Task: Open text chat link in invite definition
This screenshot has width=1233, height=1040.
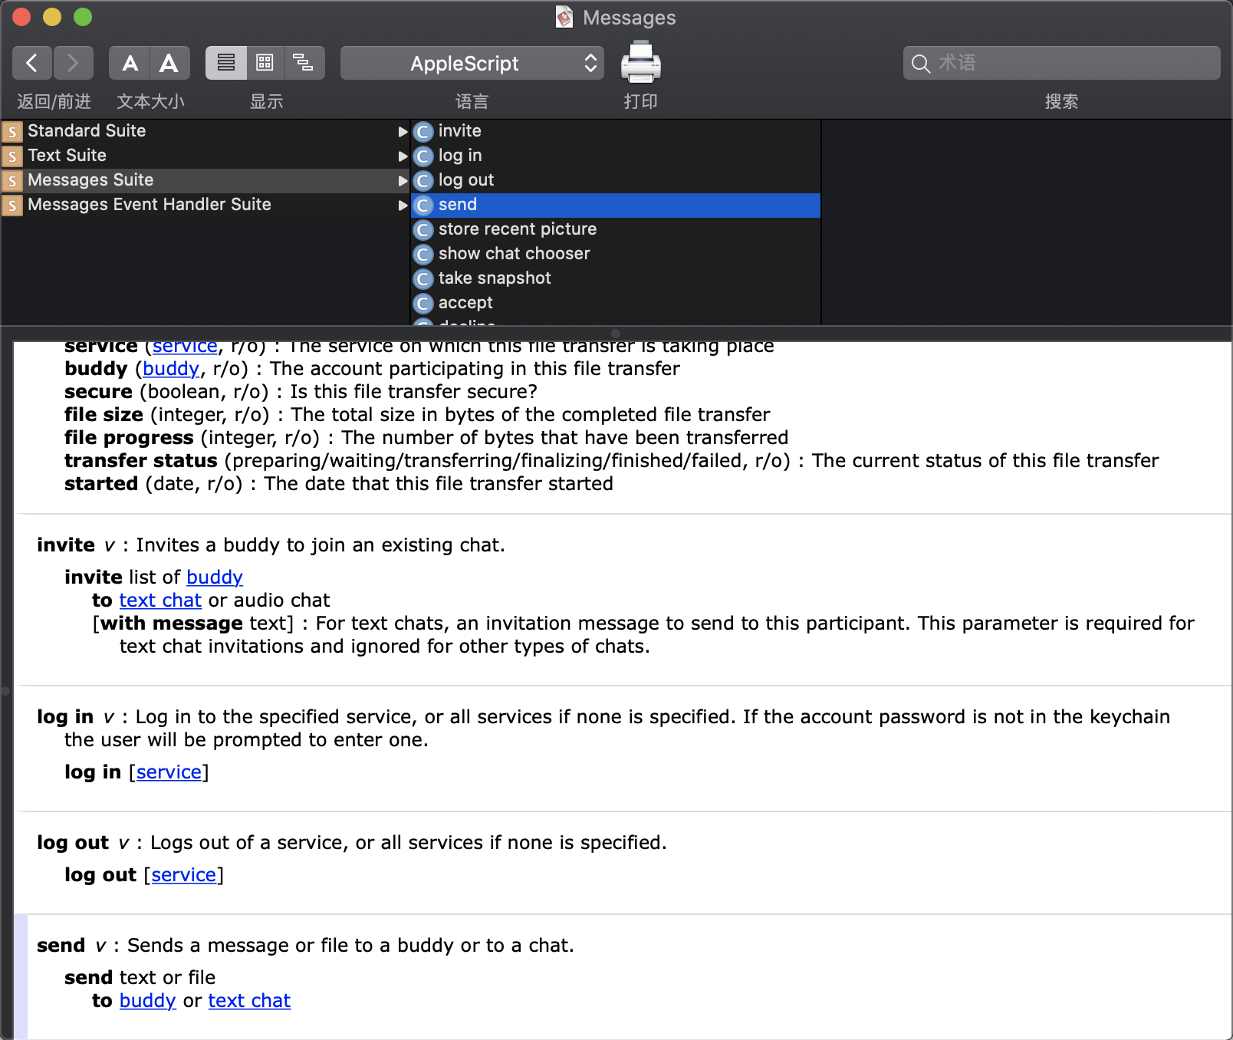Action: tap(160, 601)
